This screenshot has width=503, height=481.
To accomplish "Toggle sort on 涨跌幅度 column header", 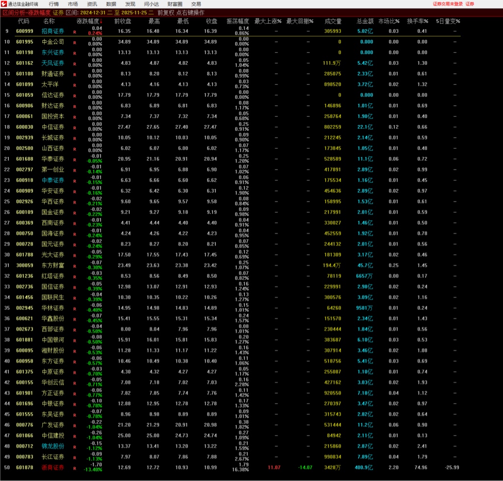I will pyautogui.click(x=89, y=21).
